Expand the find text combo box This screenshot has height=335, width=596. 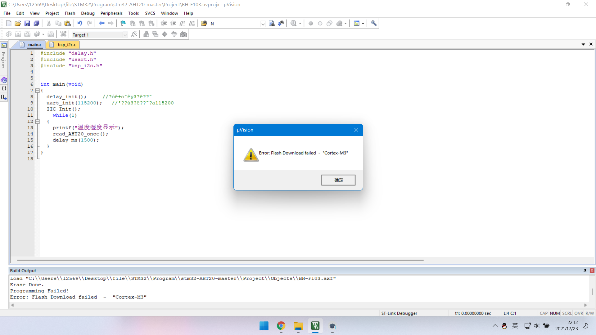(263, 24)
